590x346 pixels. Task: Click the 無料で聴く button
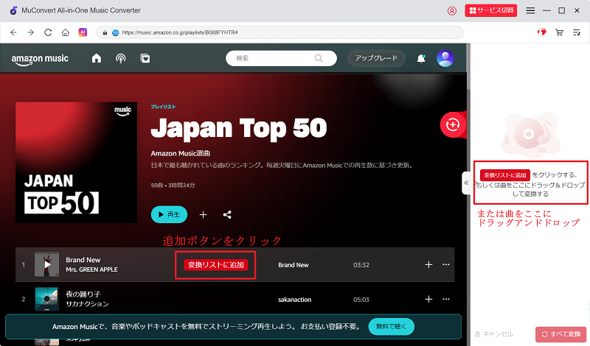pyautogui.click(x=392, y=326)
